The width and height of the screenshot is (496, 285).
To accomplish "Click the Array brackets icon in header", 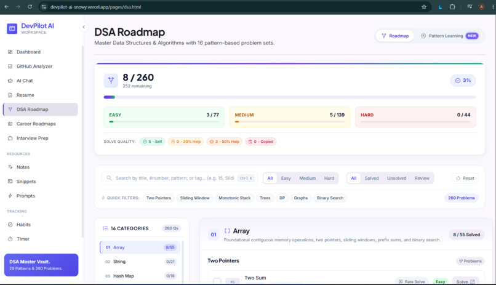I will tap(227, 231).
